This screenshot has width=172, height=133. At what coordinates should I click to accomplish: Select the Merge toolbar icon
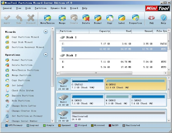pyautogui.click(x=62, y=18)
